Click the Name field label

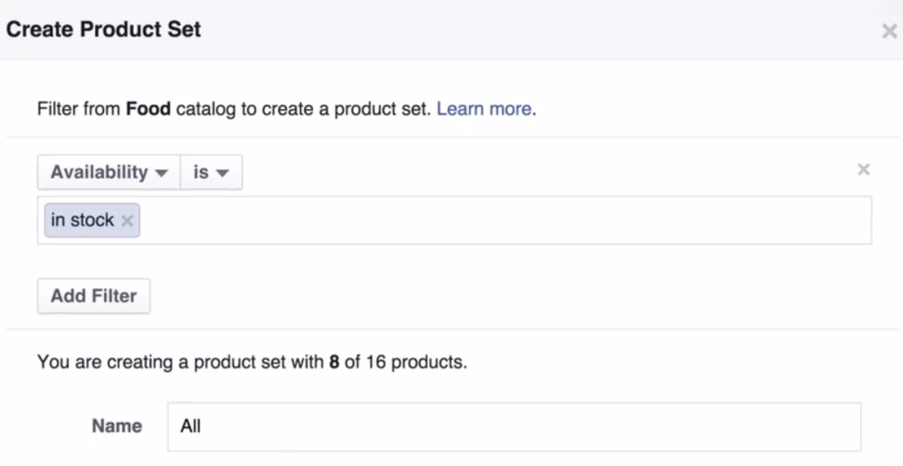(116, 426)
